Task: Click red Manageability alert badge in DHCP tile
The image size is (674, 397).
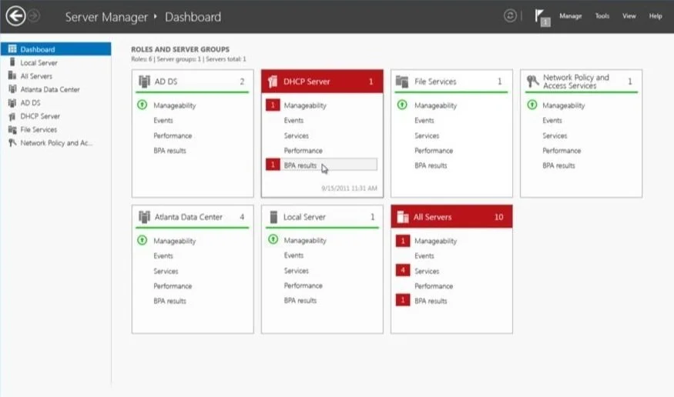Action: coord(273,105)
